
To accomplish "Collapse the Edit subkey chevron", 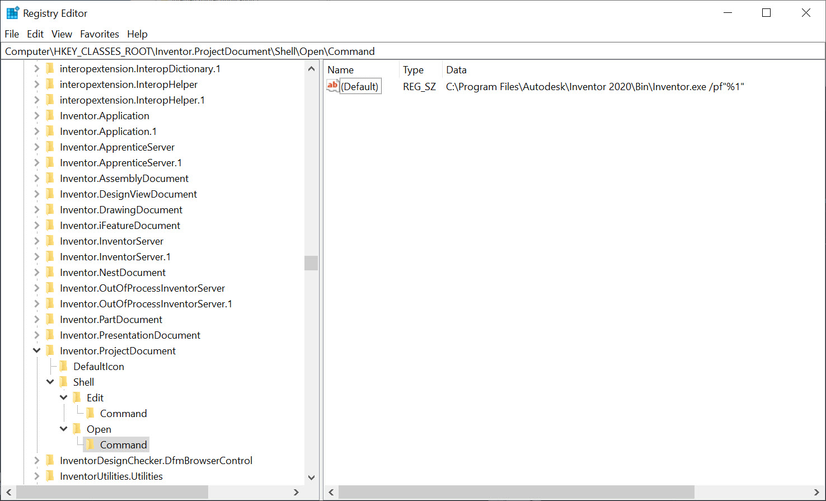I will click(63, 397).
